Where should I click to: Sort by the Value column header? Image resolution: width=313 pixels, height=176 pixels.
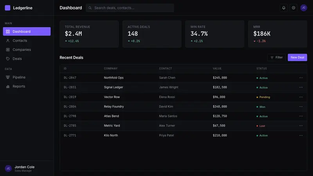point(217,68)
